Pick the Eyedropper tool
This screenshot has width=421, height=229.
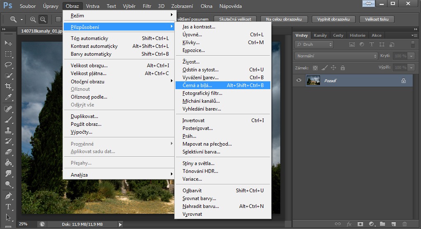[x=8, y=97]
